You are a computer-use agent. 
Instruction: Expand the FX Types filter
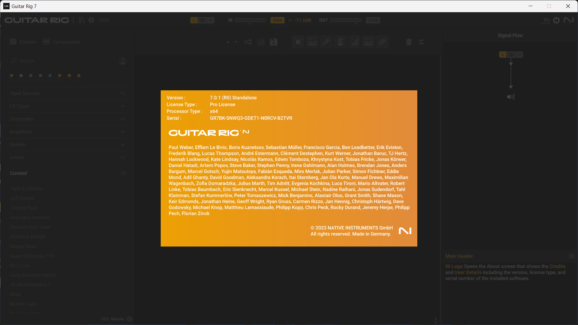(x=67, y=106)
